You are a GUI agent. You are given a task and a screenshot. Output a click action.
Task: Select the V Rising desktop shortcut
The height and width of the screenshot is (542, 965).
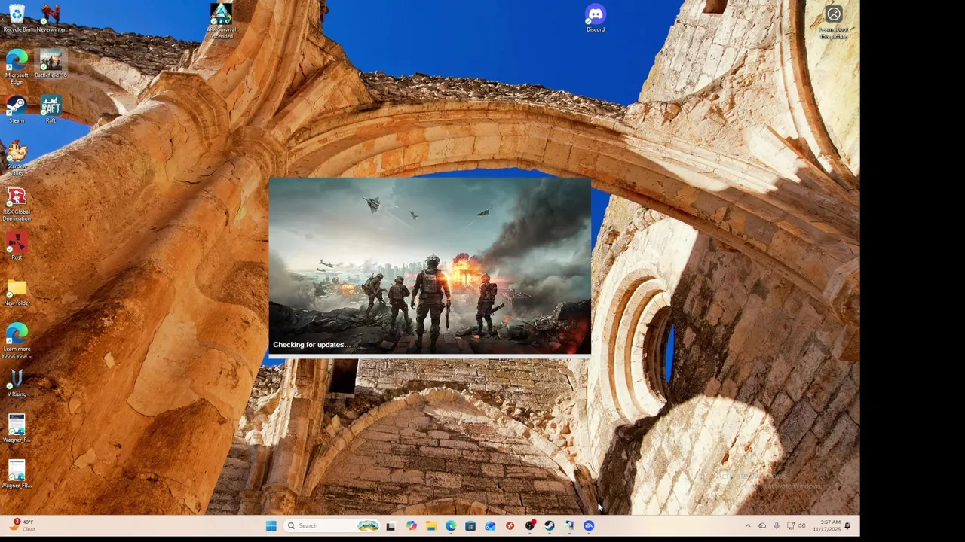17,383
